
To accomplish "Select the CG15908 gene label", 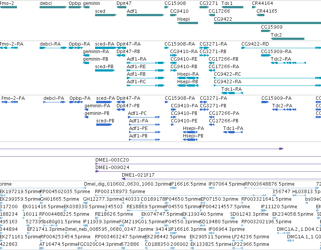I will pyautogui.click(x=175, y=3).
